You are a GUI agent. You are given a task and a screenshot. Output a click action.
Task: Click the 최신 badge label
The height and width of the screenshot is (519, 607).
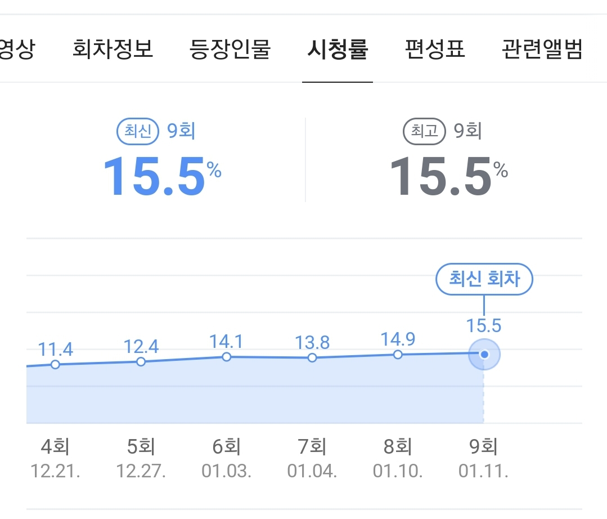[x=138, y=132]
